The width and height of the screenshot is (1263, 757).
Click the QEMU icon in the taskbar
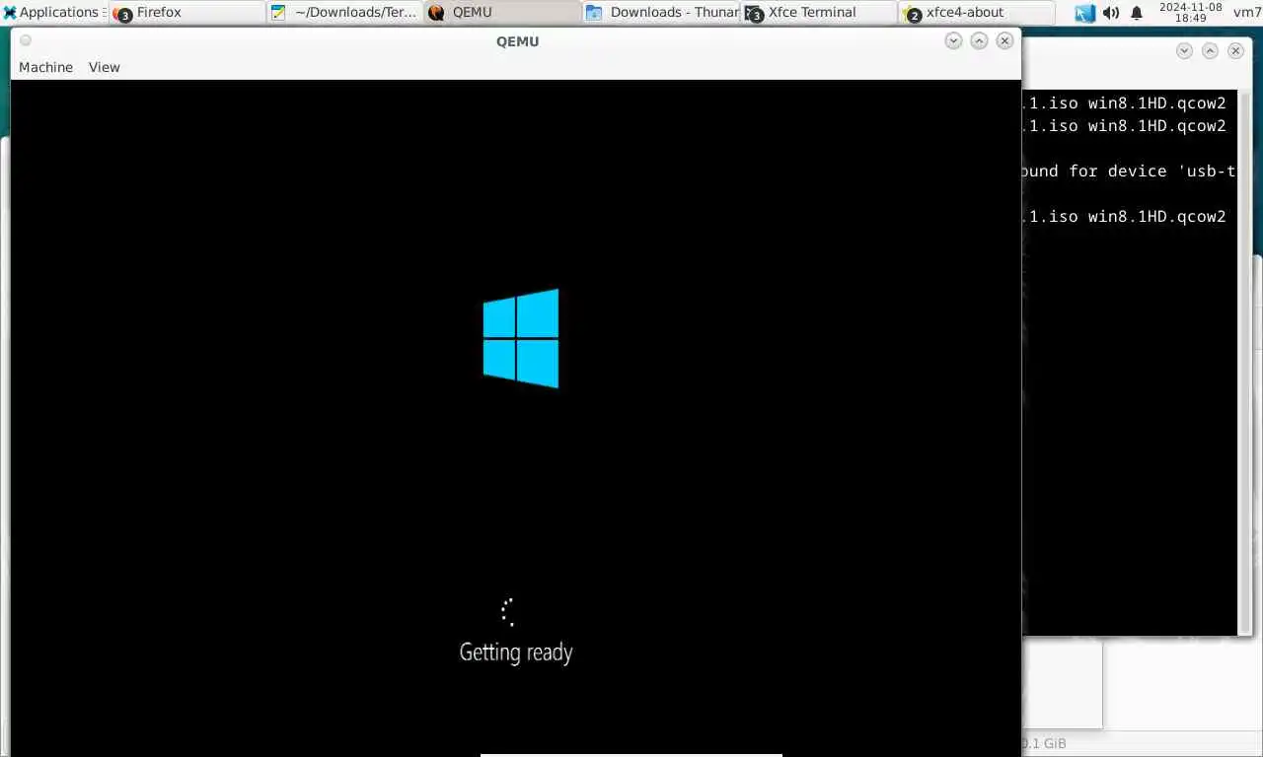click(436, 13)
